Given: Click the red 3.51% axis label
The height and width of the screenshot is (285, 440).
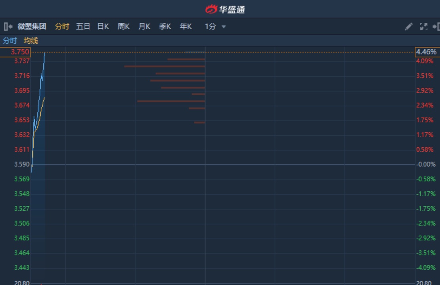Looking at the screenshot, I should point(425,76).
